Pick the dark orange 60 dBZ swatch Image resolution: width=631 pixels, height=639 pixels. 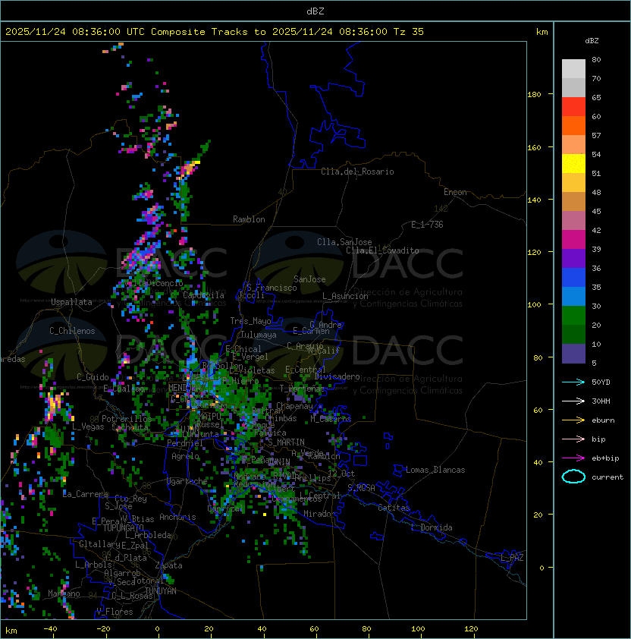[573, 125]
